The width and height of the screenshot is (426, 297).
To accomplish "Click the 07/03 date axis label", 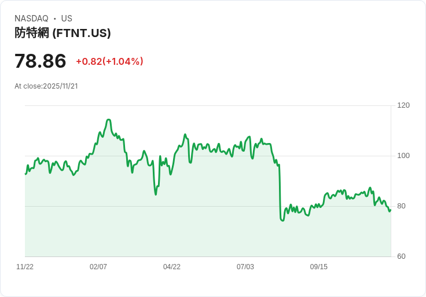I will (x=245, y=266).
